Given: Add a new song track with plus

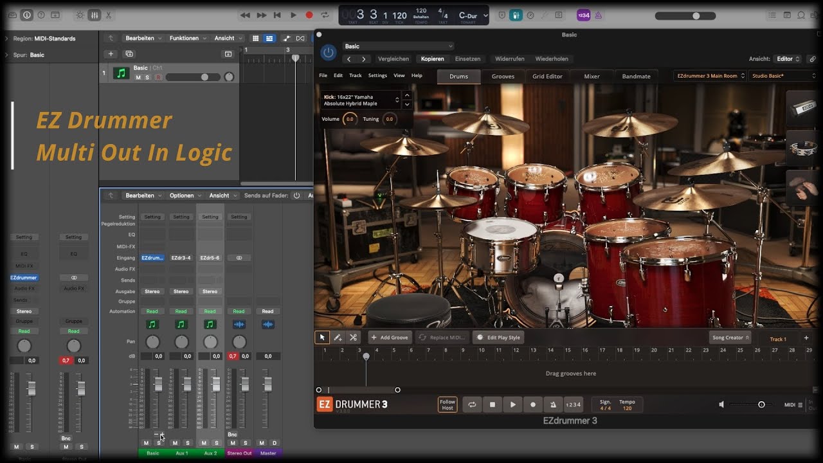Looking at the screenshot, I should pyautogui.click(x=806, y=338).
